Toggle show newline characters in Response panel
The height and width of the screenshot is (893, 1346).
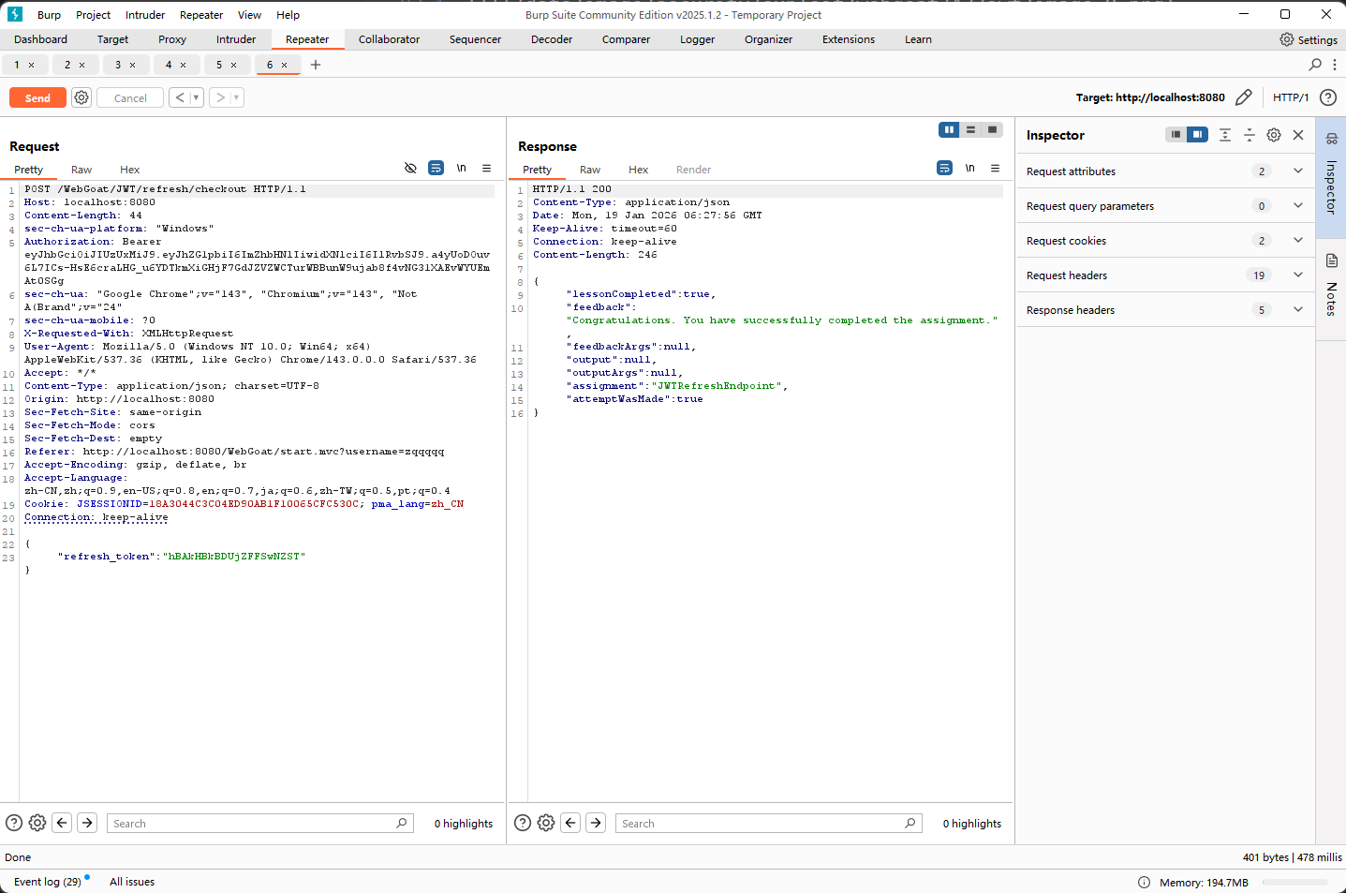click(969, 168)
